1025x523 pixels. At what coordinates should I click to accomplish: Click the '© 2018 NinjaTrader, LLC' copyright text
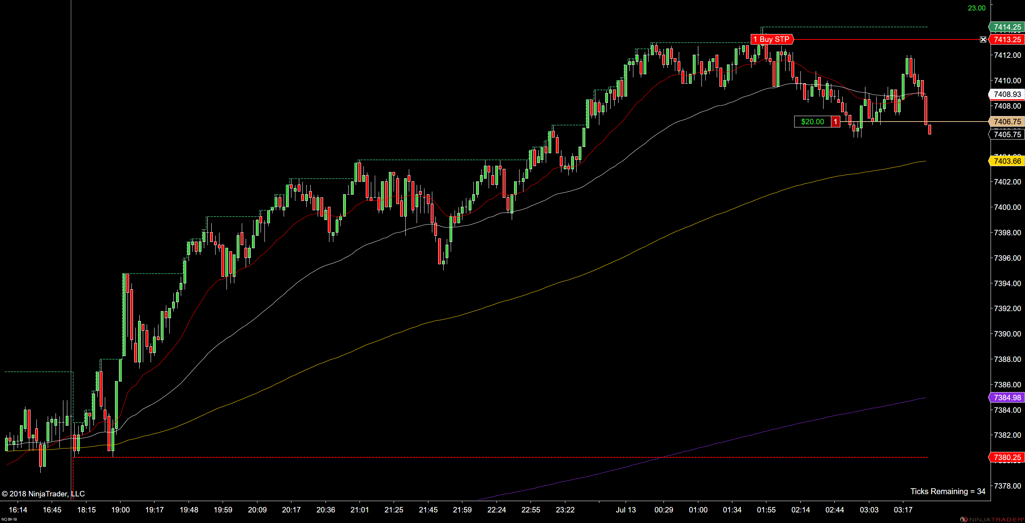pyautogui.click(x=43, y=494)
